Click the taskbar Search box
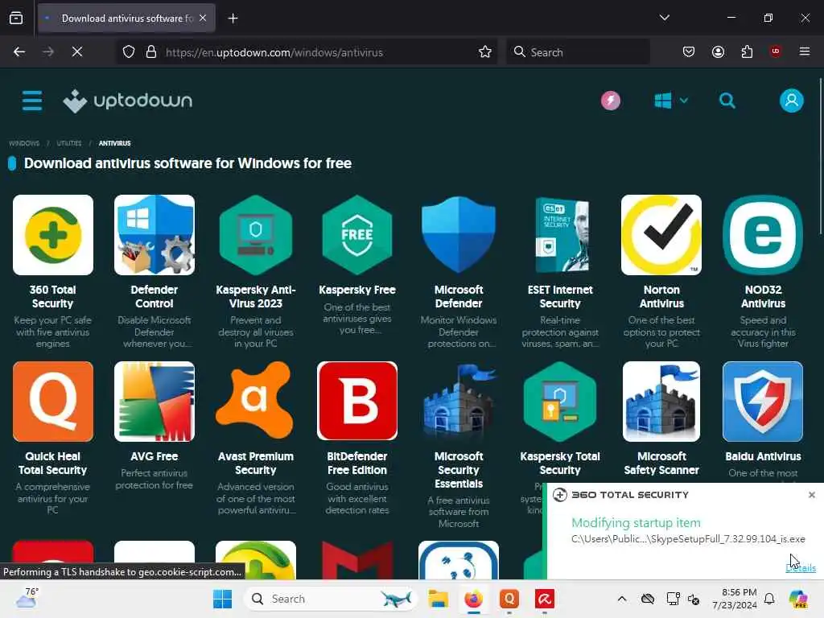This screenshot has height=618, width=824. point(331,599)
